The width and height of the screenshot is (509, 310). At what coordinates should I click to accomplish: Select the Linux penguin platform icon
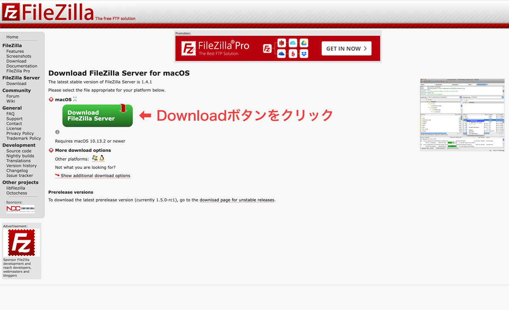click(102, 158)
